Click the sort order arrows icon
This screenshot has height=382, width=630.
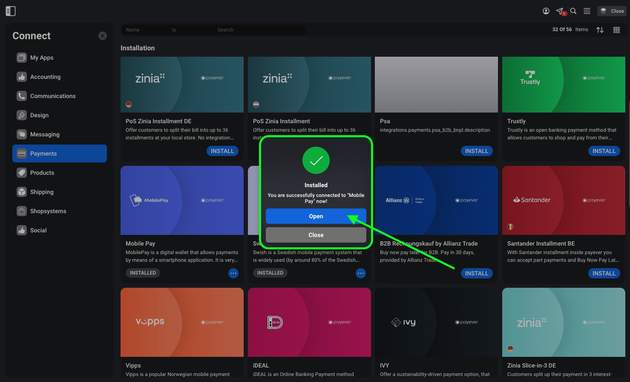coord(600,30)
